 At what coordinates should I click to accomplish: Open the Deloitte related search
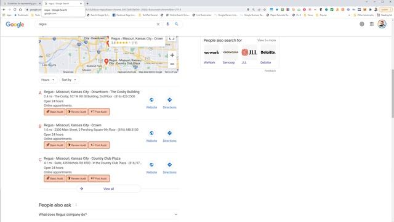tap(268, 55)
